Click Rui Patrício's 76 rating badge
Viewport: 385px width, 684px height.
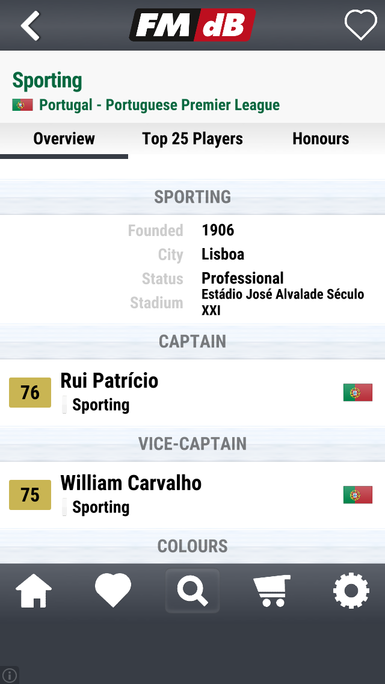[x=30, y=393]
